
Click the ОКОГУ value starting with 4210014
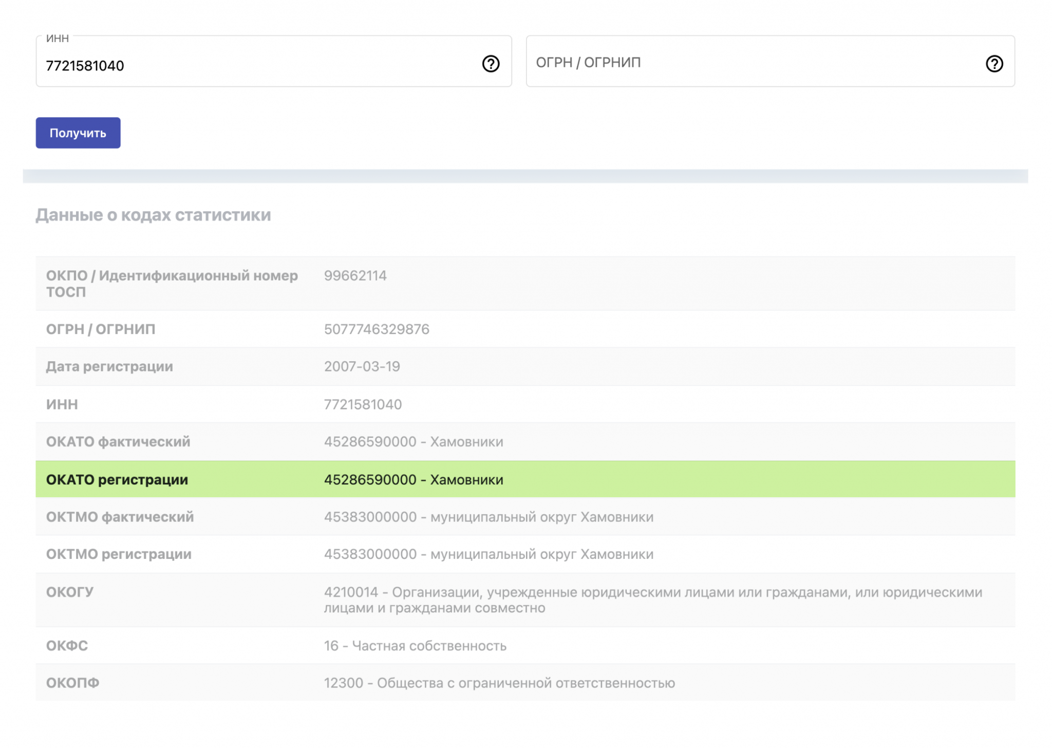pos(653,600)
